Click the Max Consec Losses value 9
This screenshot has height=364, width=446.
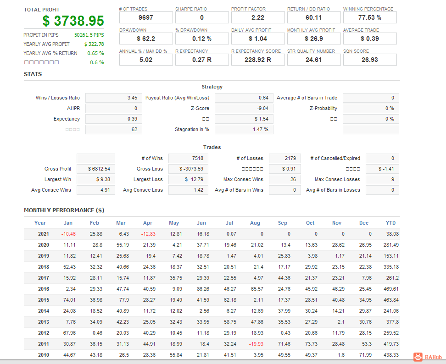coord(382,179)
